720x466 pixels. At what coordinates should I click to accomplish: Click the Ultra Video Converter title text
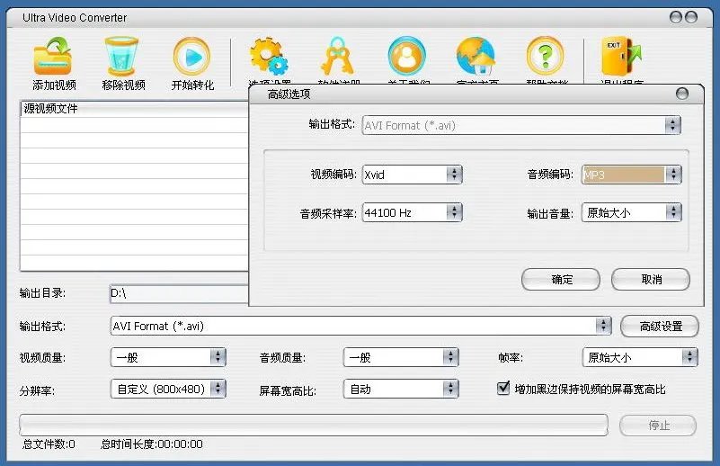(75, 18)
